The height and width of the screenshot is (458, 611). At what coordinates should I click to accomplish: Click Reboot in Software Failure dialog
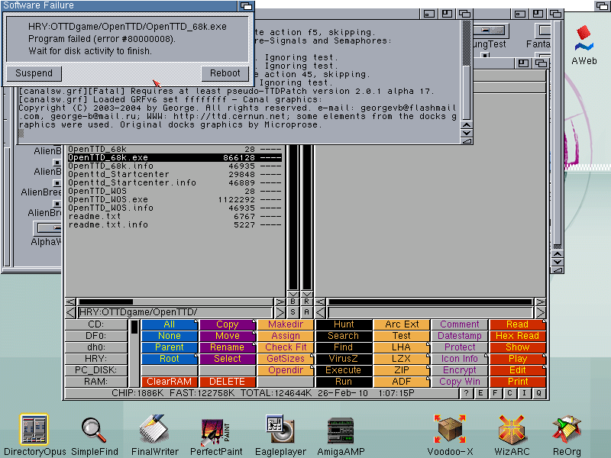pyautogui.click(x=225, y=73)
